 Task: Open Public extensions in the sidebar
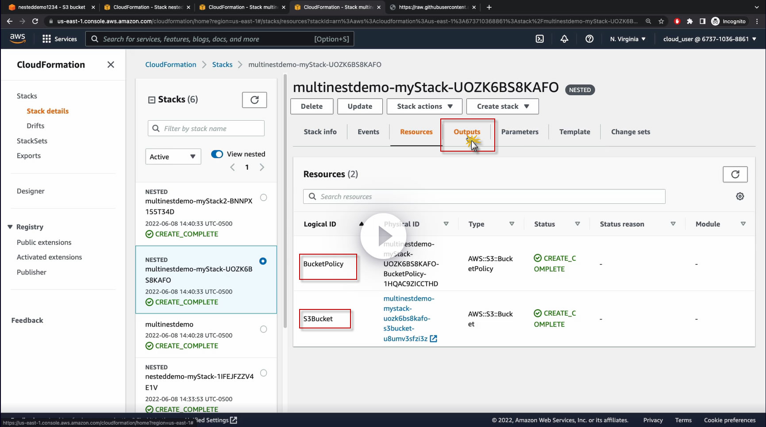click(44, 242)
